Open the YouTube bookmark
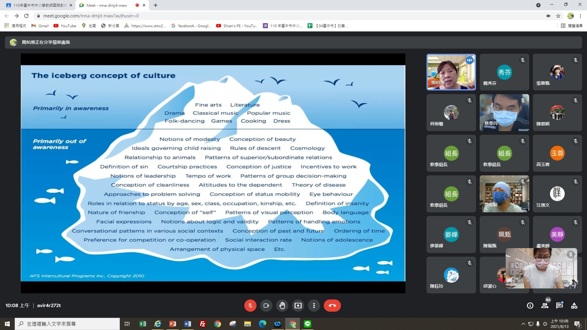This screenshot has width=587, height=330. (x=65, y=26)
